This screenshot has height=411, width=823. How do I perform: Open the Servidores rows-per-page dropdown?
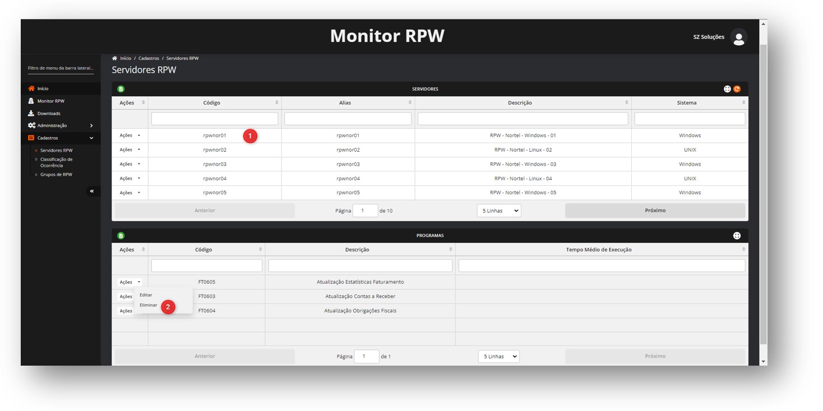pos(498,211)
